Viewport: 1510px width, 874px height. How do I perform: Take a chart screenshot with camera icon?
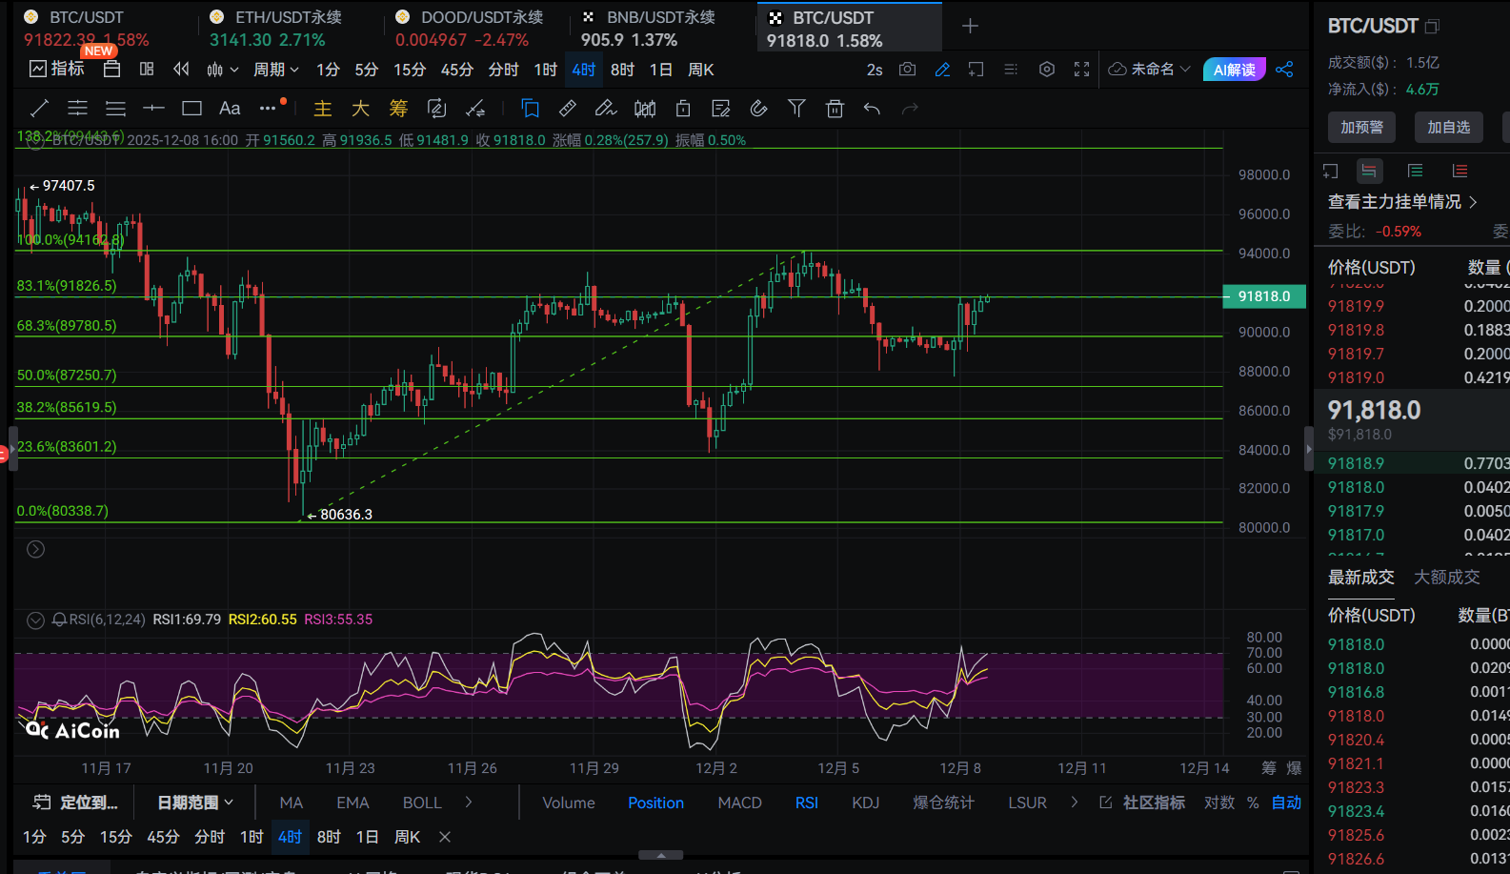click(907, 70)
